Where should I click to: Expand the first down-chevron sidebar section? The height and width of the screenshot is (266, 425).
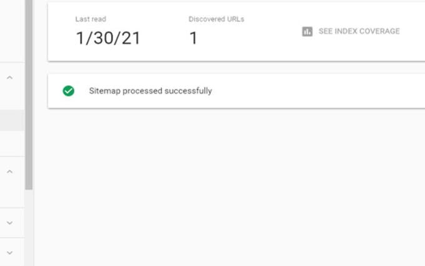point(9,223)
